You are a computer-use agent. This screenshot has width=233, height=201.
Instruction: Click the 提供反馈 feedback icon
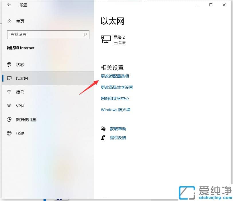click(x=103, y=138)
